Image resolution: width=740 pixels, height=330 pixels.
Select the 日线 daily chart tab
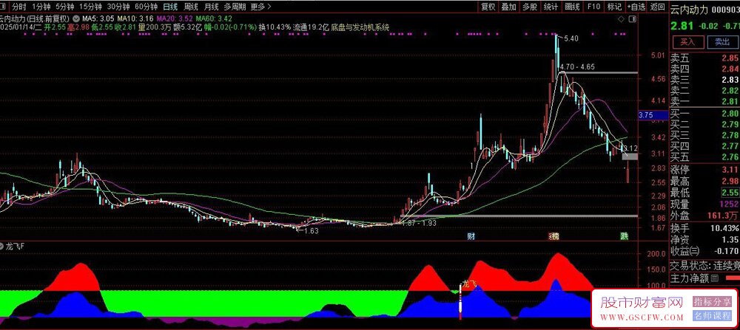point(170,7)
